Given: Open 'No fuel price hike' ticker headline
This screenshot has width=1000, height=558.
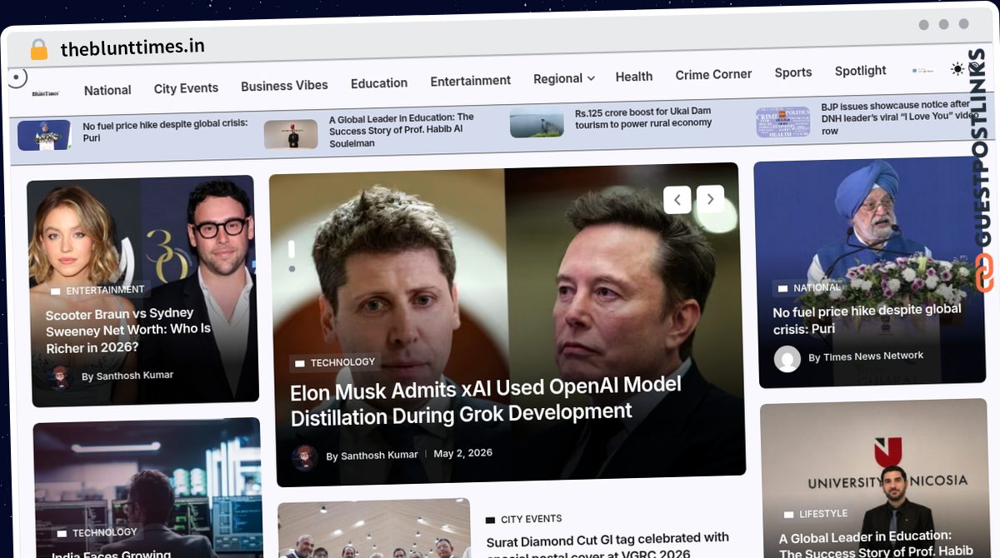Looking at the screenshot, I should tap(165, 131).
